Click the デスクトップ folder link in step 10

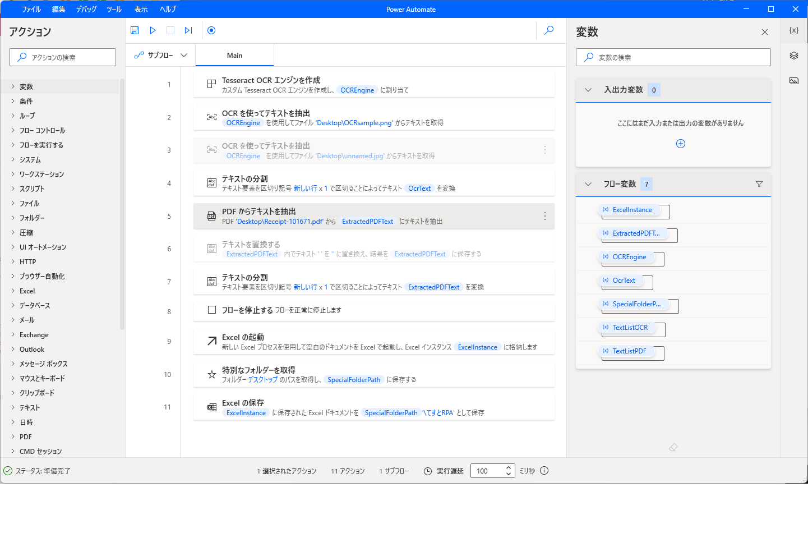263,380
